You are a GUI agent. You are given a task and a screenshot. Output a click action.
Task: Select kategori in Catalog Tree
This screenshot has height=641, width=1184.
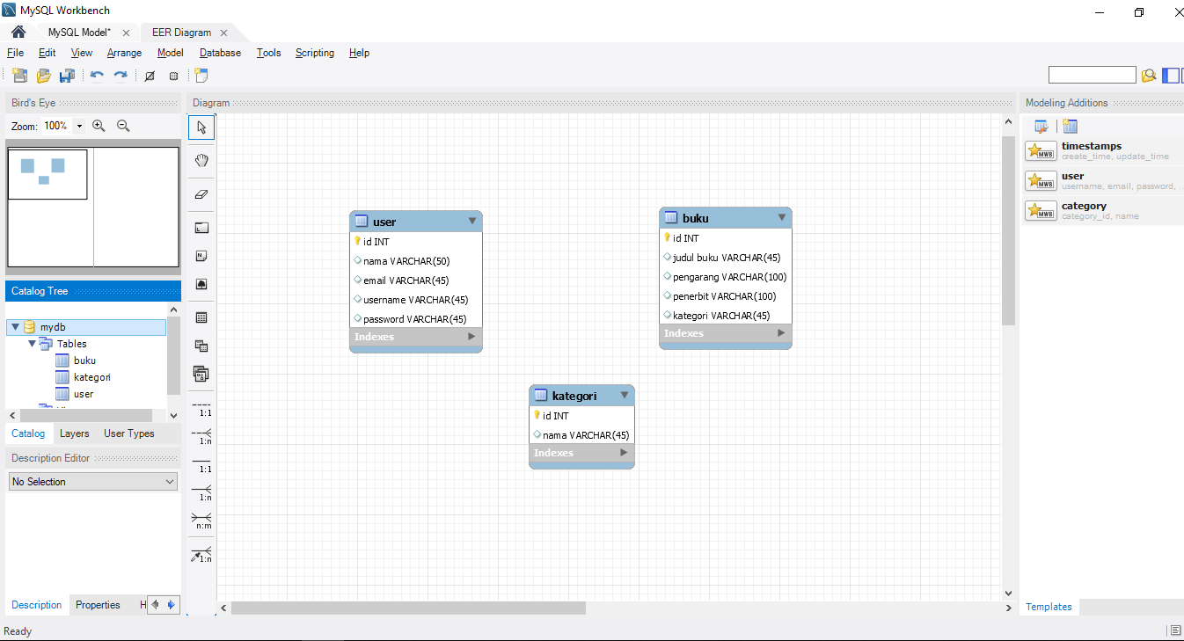tap(91, 377)
